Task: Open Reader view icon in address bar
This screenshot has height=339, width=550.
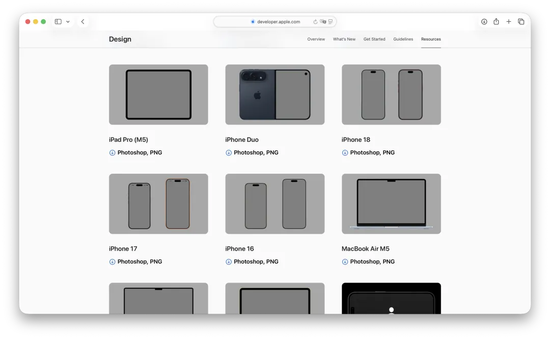Action: tap(331, 22)
